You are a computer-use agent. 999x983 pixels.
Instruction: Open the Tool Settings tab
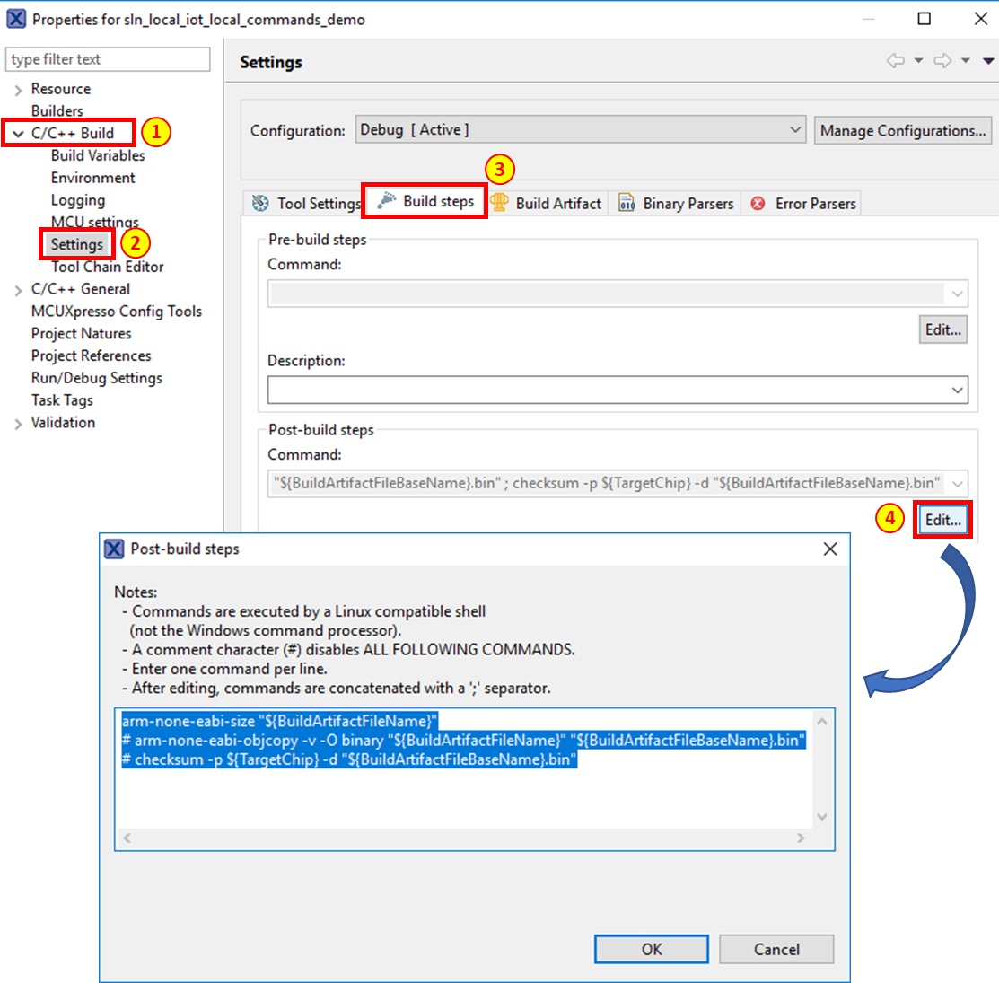[x=307, y=204]
